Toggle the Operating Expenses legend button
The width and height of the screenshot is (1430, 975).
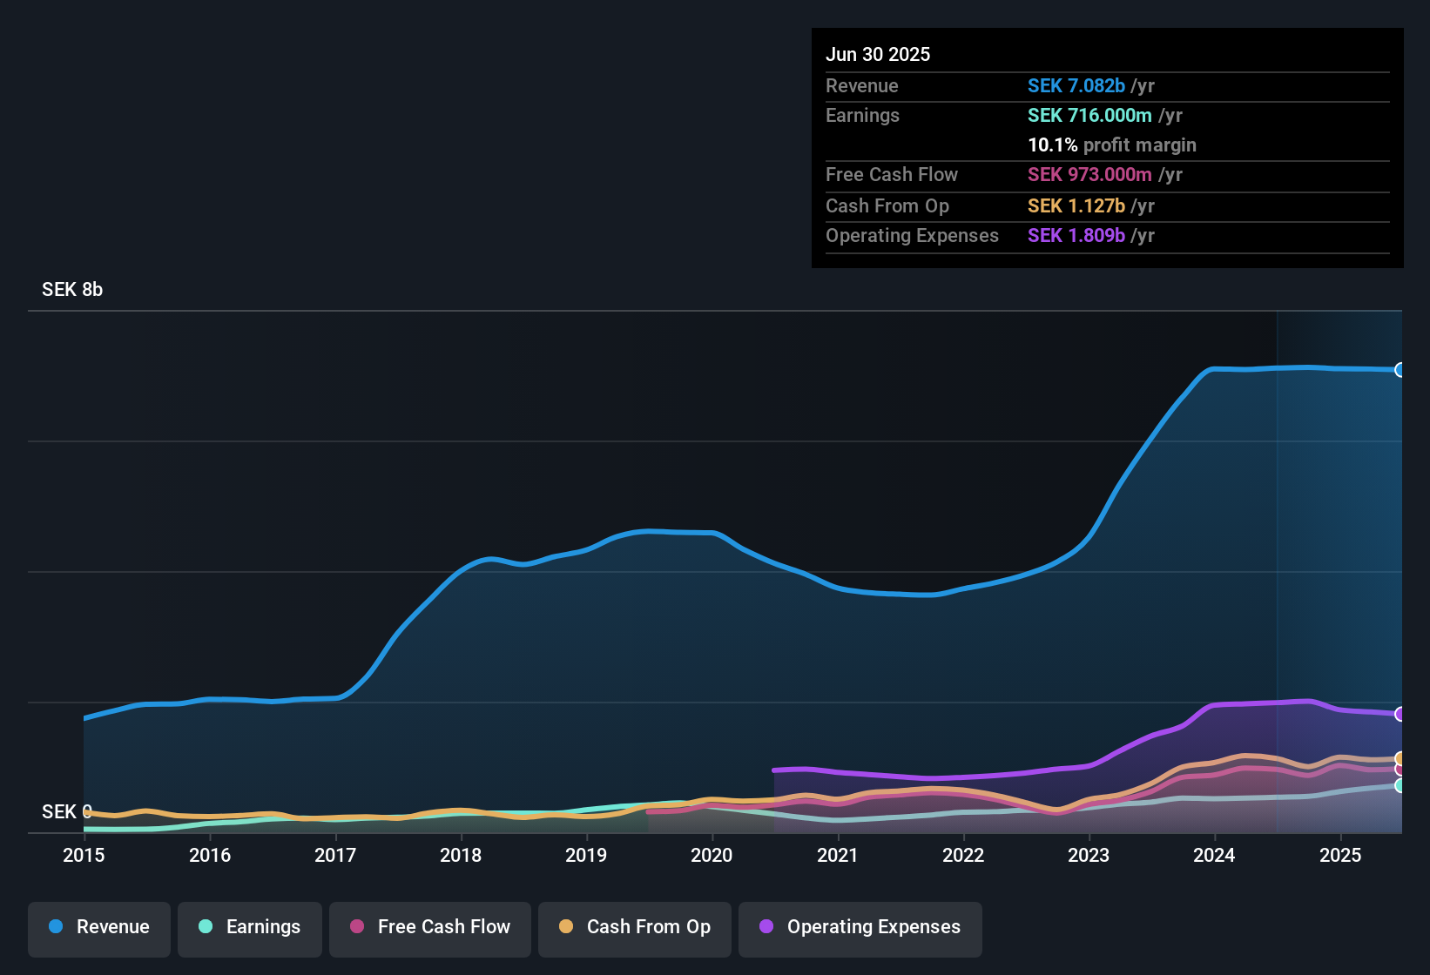pyautogui.click(x=860, y=929)
